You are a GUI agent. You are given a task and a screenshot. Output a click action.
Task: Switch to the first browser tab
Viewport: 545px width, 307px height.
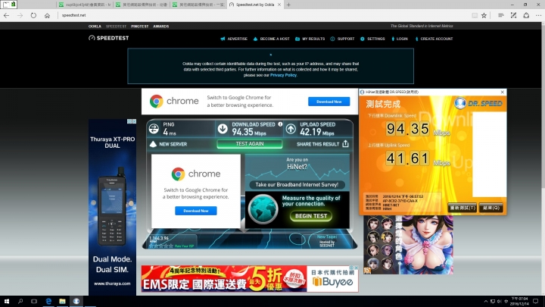(85, 5)
